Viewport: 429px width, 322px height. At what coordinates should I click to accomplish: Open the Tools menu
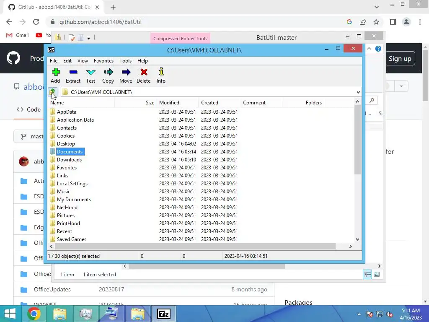tap(125, 61)
